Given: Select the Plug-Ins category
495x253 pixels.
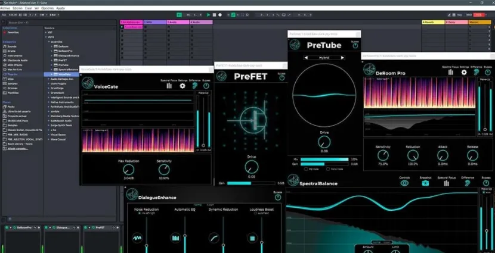Looking at the screenshot, I should point(12,74).
